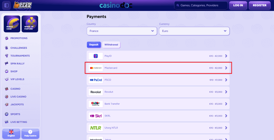Image resolution: width=274 pixels, height=140 pixels.
Task: Click the Tournaments trophy icon
Action: click(7, 56)
